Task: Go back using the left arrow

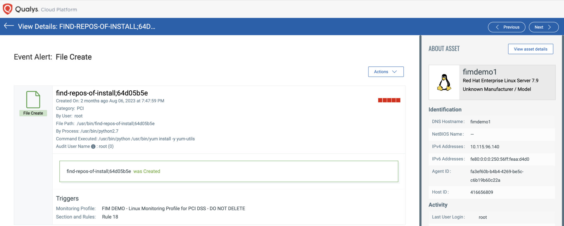Action: [9, 26]
